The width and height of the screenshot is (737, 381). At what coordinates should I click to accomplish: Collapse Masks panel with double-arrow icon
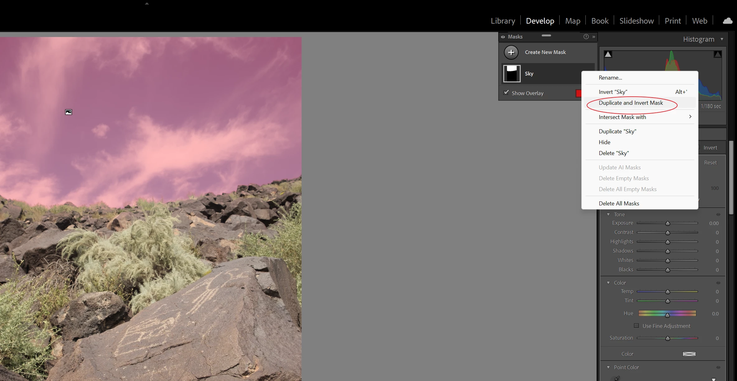click(594, 37)
